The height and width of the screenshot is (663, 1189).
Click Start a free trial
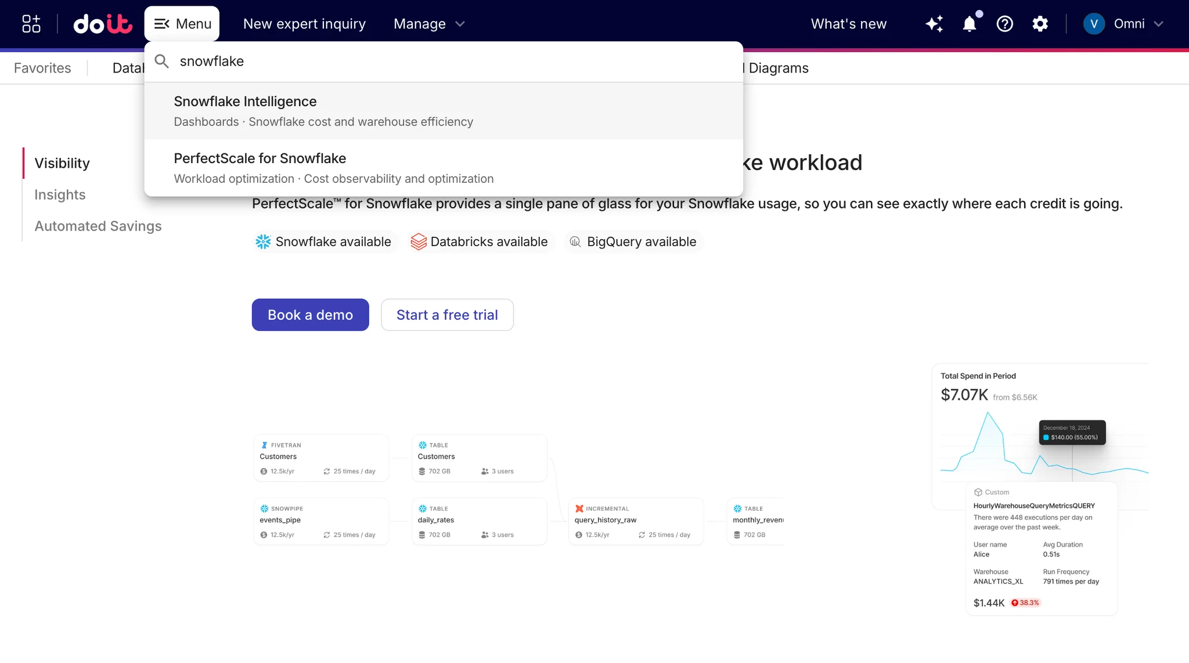click(x=447, y=315)
